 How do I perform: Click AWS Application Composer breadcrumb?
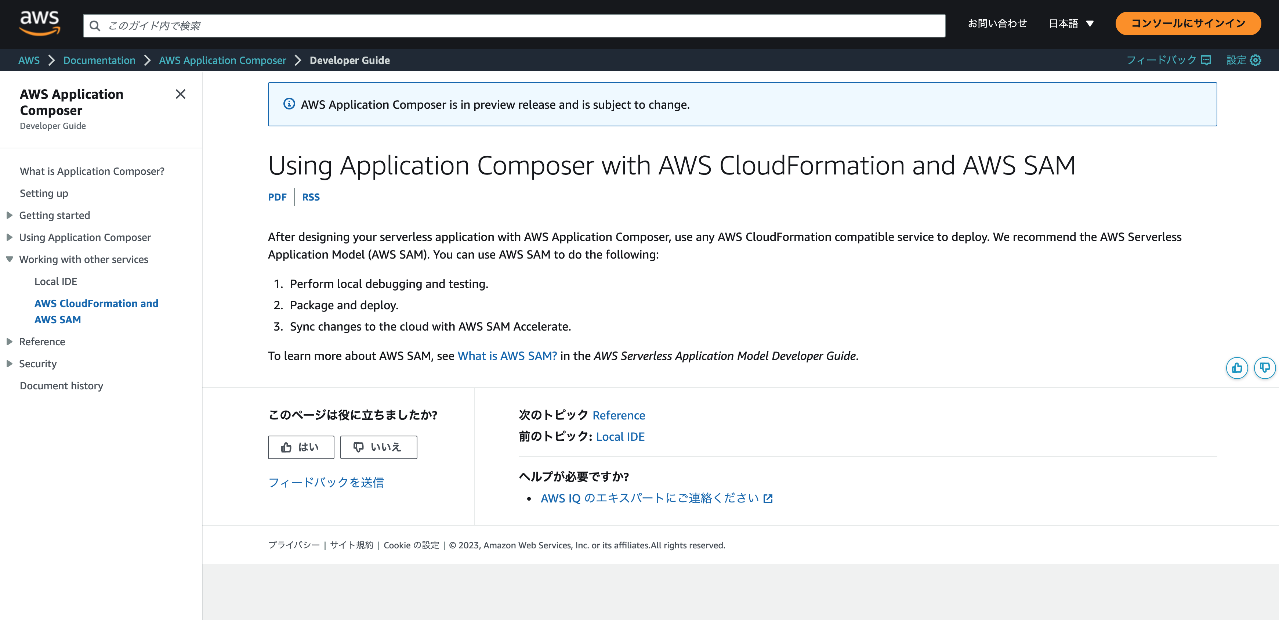(222, 60)
